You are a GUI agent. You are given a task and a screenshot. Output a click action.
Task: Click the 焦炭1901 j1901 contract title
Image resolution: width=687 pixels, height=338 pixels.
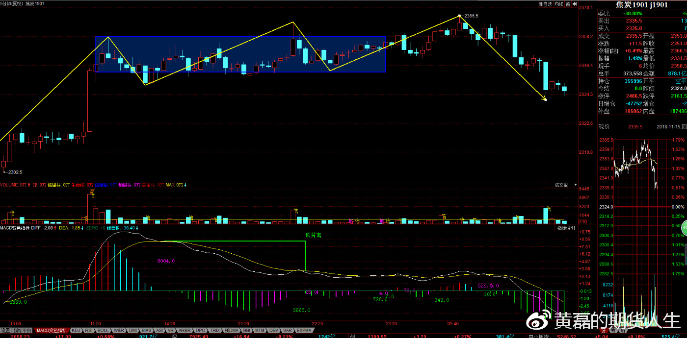(642, 5)
